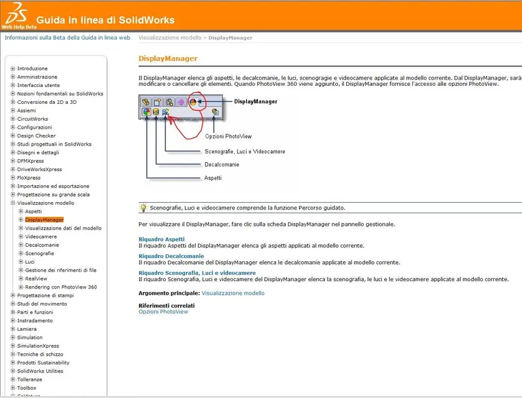522x398 pixels.
Task: Open the Scenografie tree topic
Action: click(40, 253)
